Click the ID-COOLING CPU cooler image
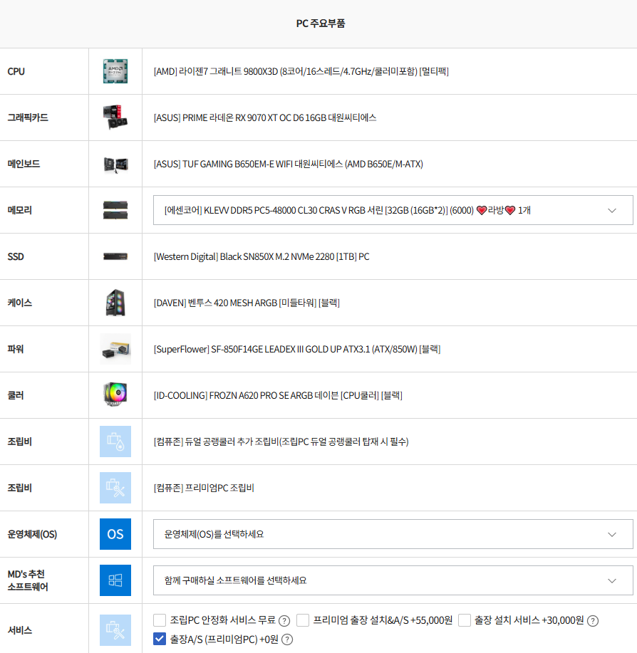This screenshot has width=637, height=653. 115,395
